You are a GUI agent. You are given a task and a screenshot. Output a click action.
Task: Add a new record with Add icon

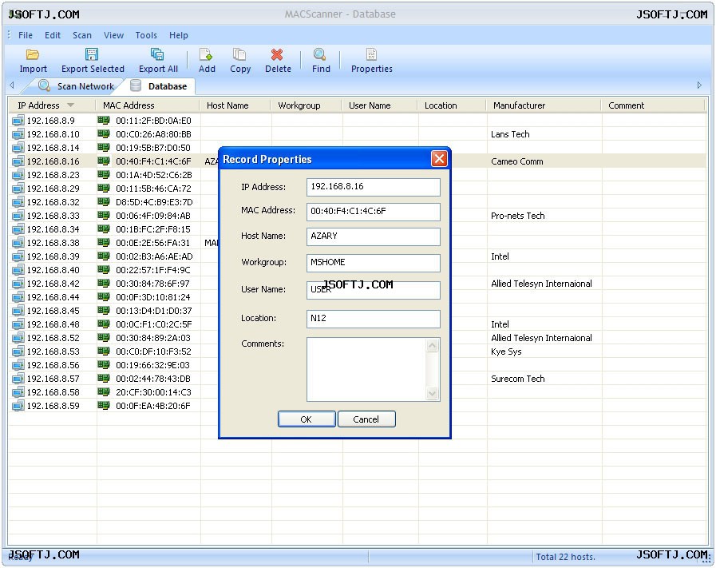pos(206,55)
